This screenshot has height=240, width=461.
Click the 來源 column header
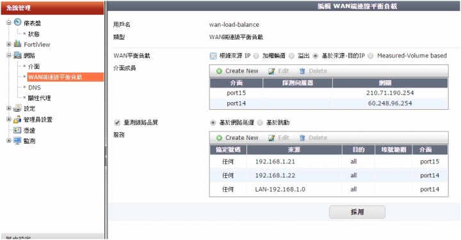pos(295,150)
